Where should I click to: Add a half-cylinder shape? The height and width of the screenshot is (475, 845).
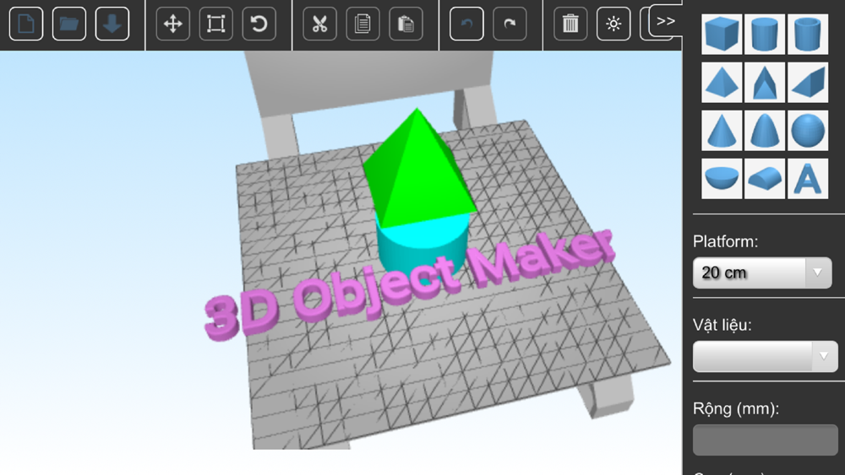pyautogui.click(x=765, y=179)
